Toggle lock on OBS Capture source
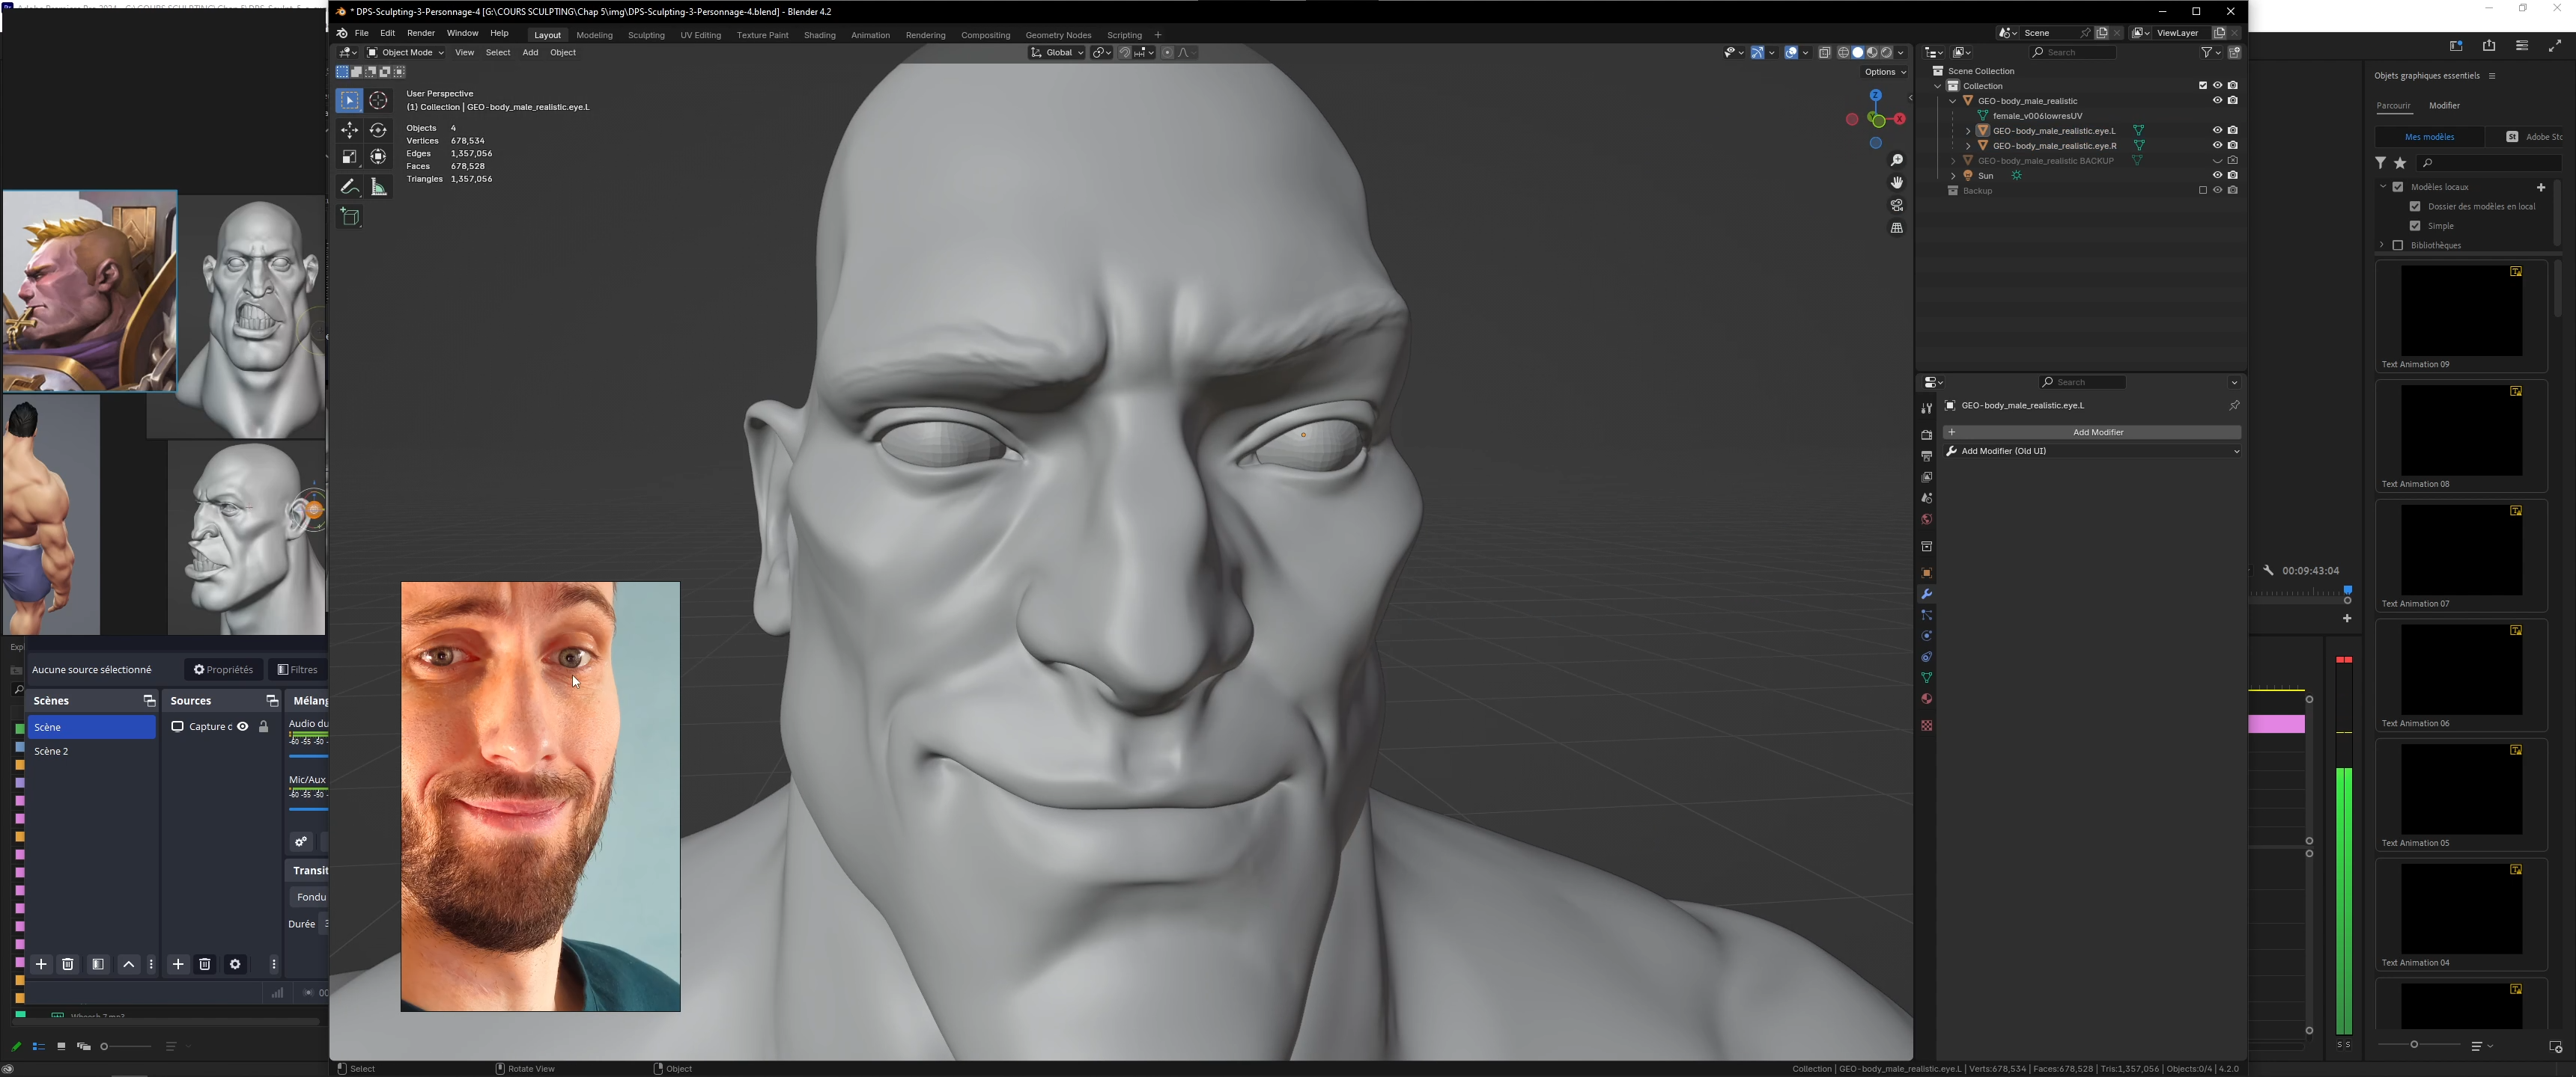This screenshot has width=2576, height=1077. 264,726
